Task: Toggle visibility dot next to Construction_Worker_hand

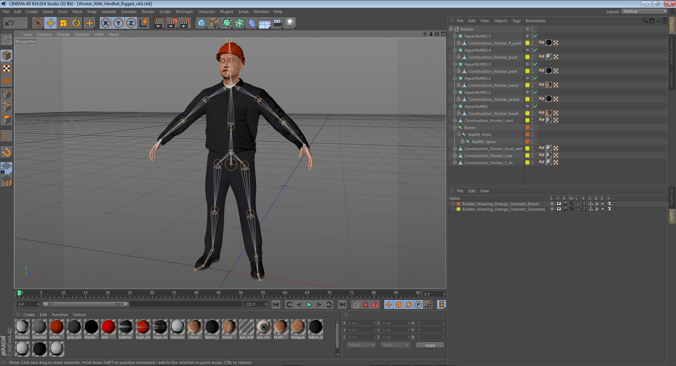Action: click(x=527, y=85)
